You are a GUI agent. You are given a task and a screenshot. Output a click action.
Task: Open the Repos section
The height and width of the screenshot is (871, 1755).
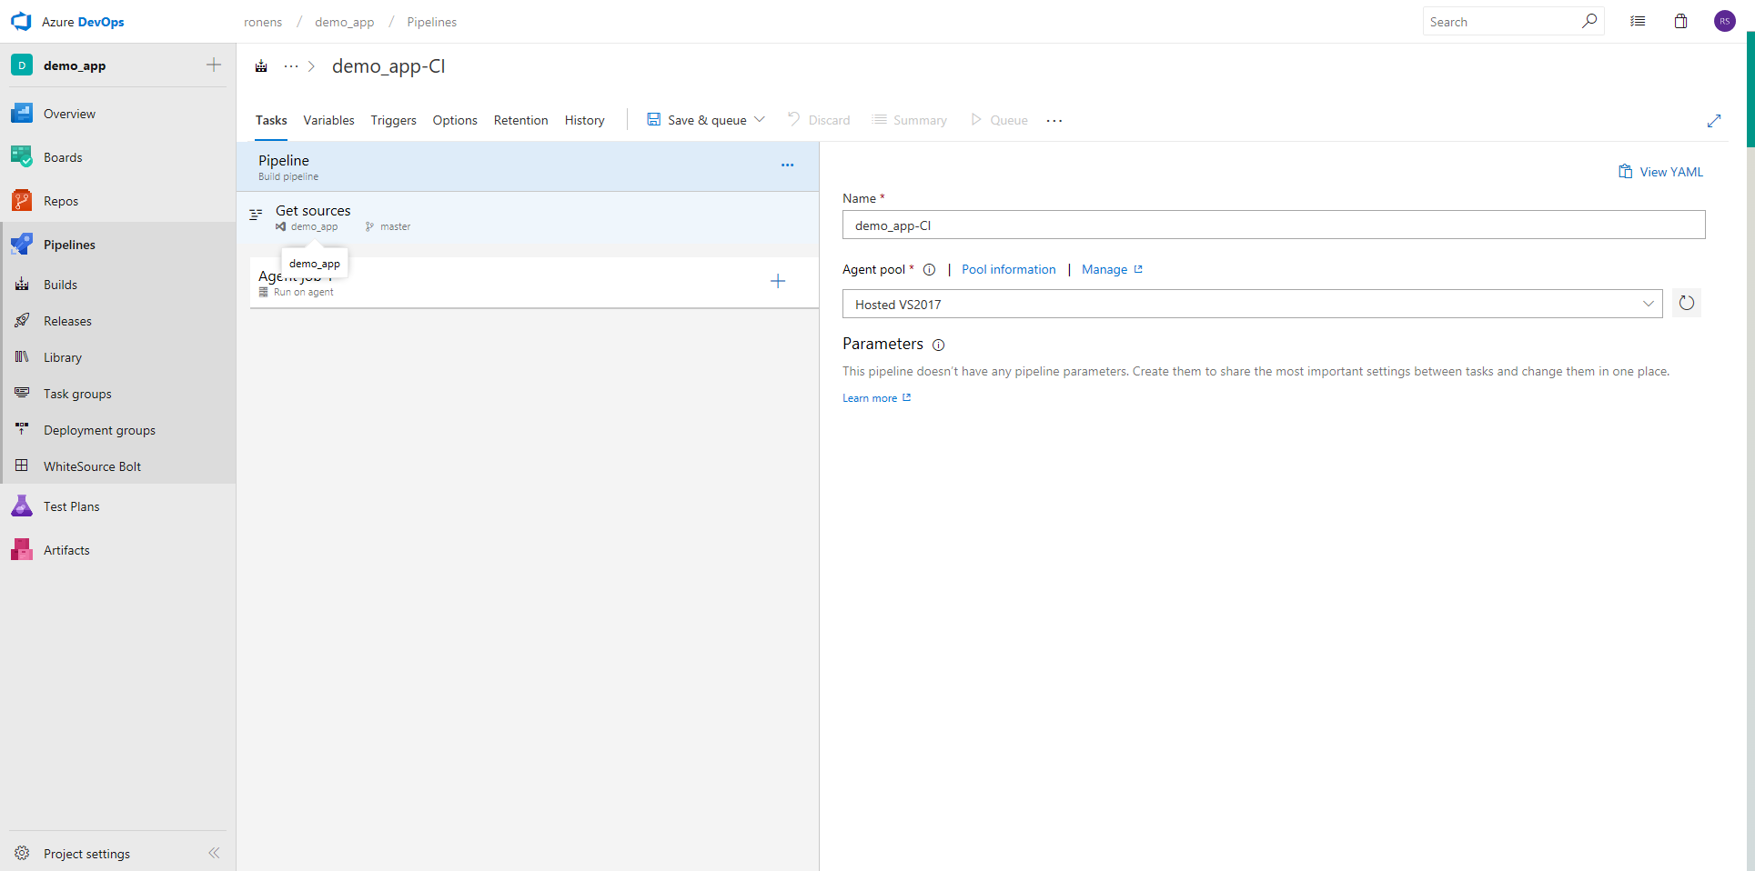64,200
